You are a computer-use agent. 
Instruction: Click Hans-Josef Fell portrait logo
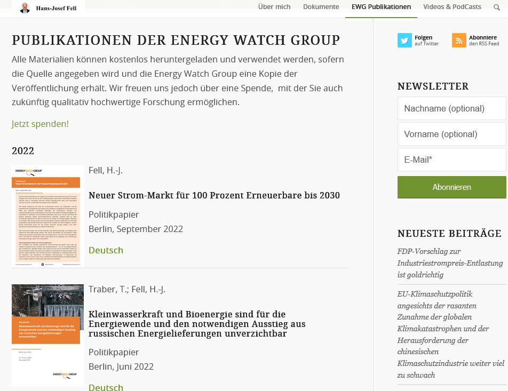(x=25, y=8)
